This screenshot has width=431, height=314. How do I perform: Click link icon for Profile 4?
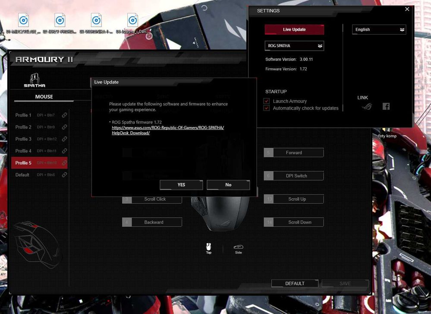pyautogui.click(x=64, y=151)
